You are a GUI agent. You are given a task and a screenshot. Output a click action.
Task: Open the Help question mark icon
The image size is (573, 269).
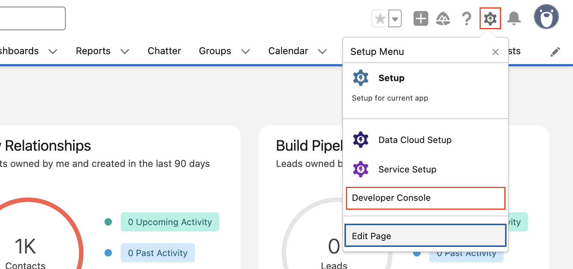tap(467, 18)
